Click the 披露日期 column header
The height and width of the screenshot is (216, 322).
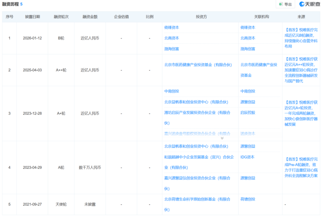32,17
